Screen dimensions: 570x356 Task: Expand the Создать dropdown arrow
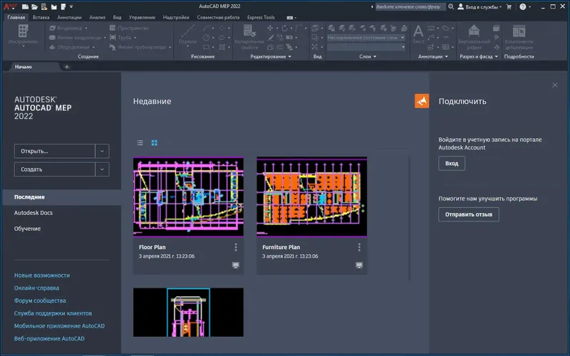pos(102,169)
